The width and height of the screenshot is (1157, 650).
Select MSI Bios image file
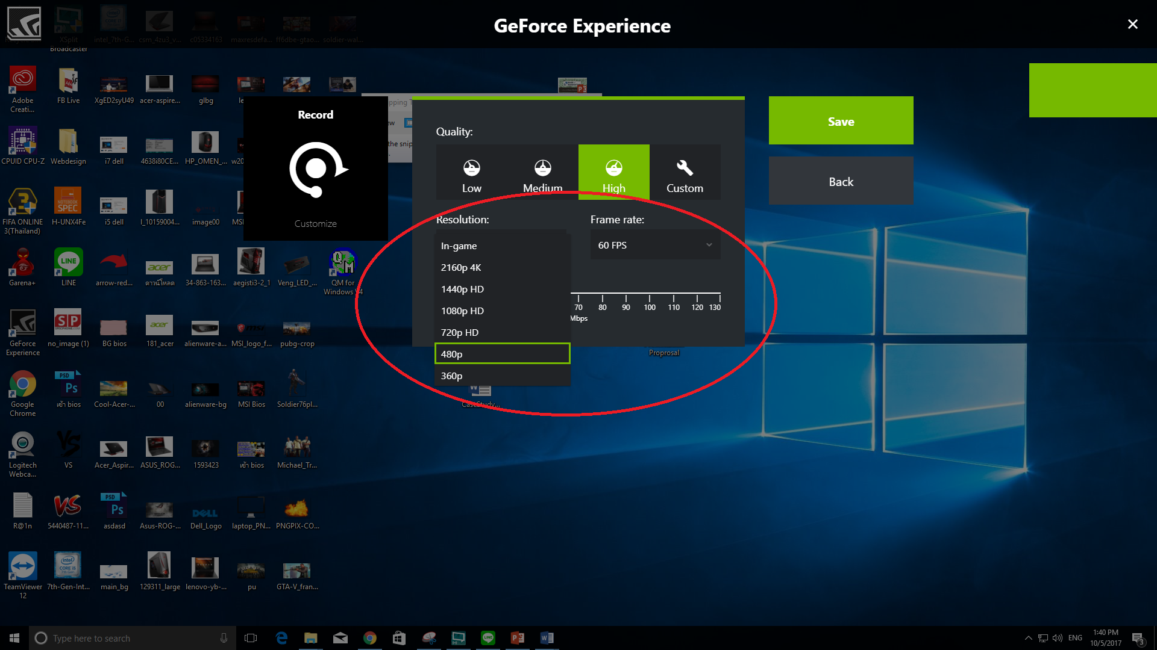coord(251,394)
